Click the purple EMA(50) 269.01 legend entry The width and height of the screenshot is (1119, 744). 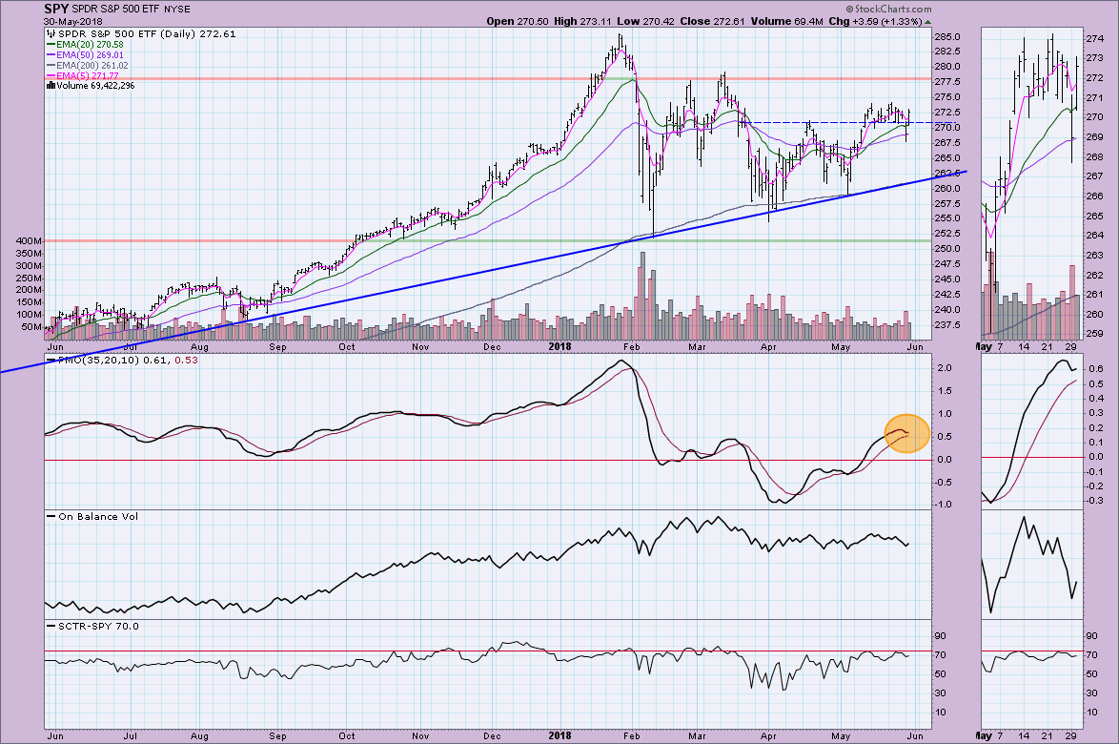(x=85, y=55)
